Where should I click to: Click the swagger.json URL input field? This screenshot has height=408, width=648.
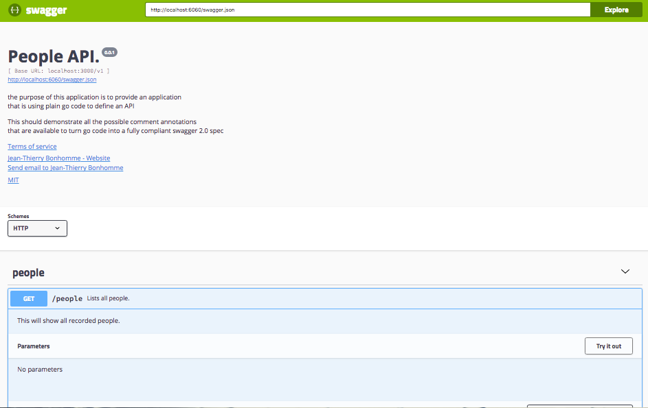368,10
